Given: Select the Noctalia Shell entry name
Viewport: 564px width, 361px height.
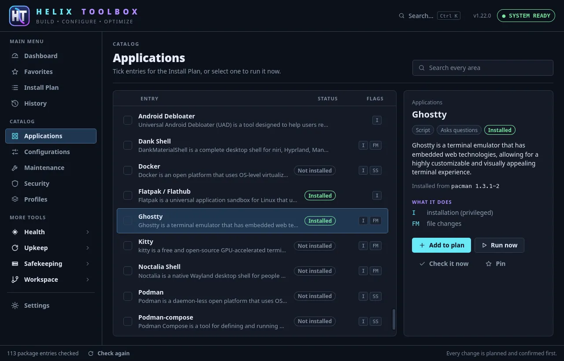Looking at the screenshot, I should (x=160, y=267).
